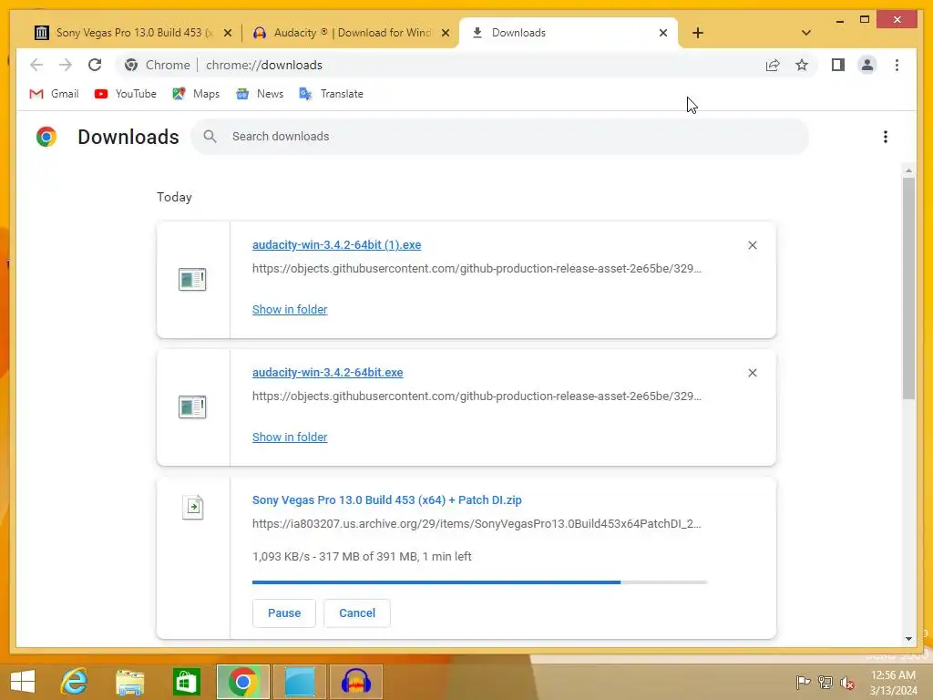Click into the Search downloads field
The height and width of the screenshot is (700, 933).
click(x=500, y=137)
